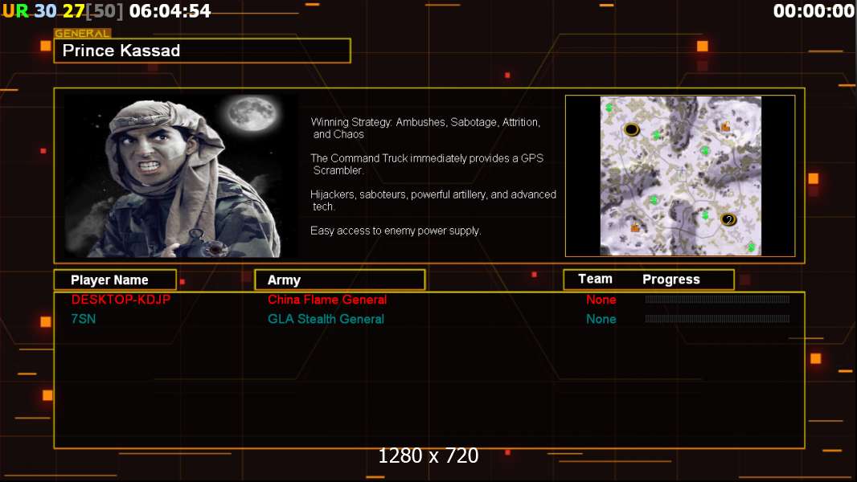Click orange tech building icon in minimap's lower left
The width and height of the screenshot is (857, 482).
[634, 227]
